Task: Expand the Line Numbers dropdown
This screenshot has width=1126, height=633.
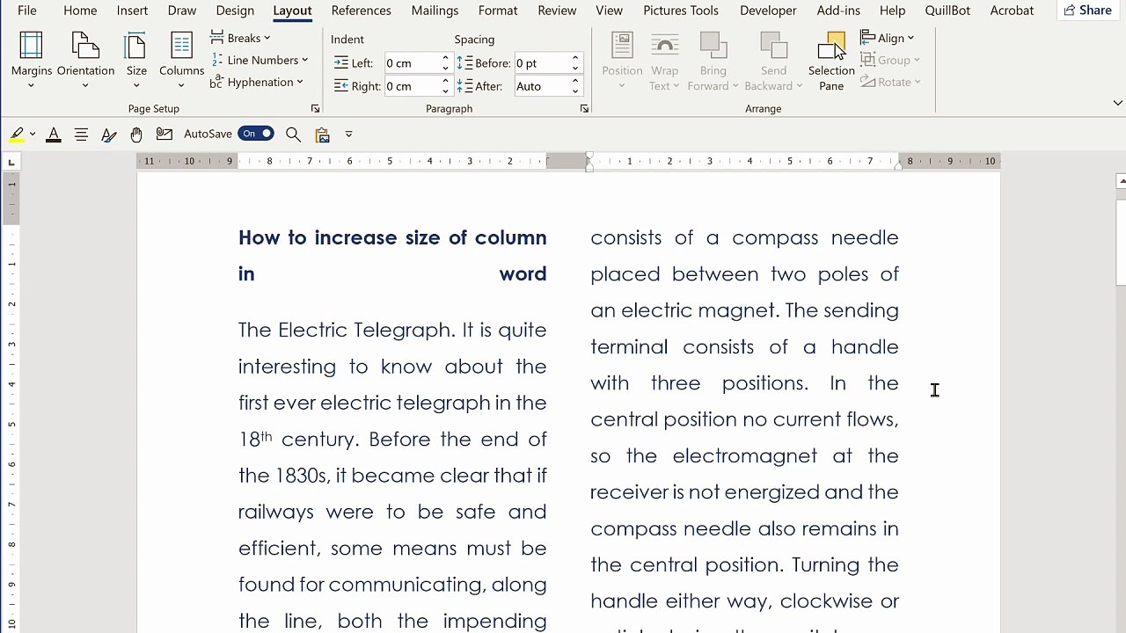Action: pos(259,60)
